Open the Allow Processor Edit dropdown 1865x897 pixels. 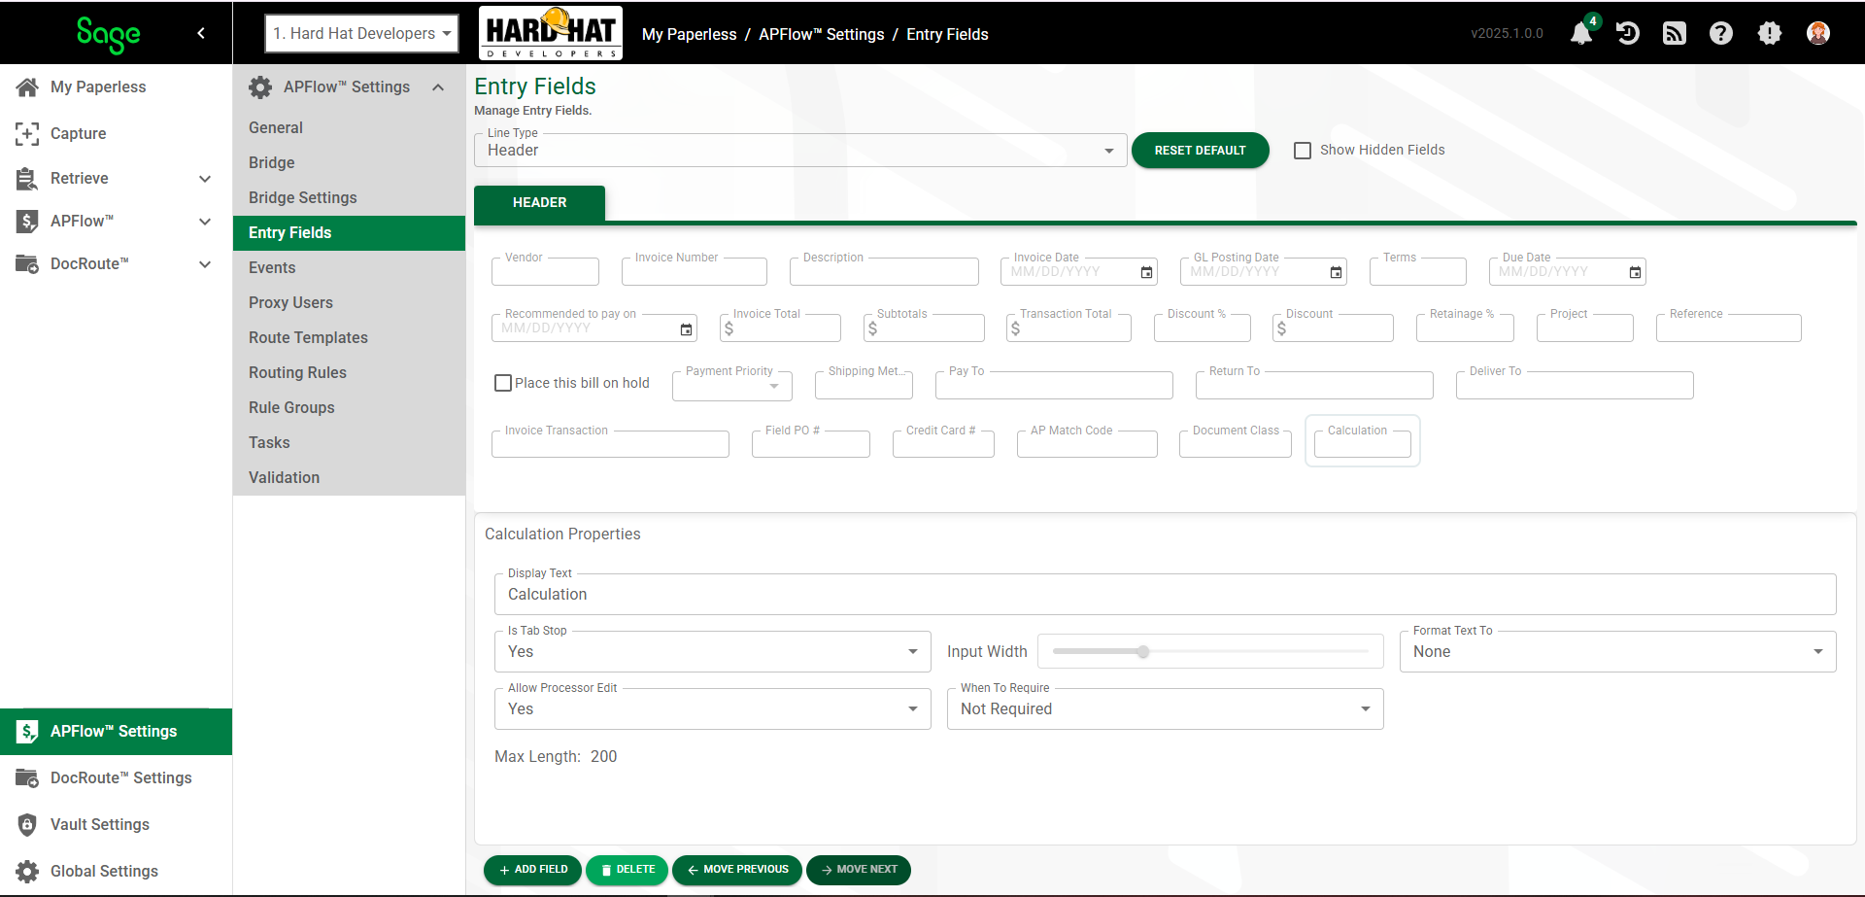[x=713, y=708]
